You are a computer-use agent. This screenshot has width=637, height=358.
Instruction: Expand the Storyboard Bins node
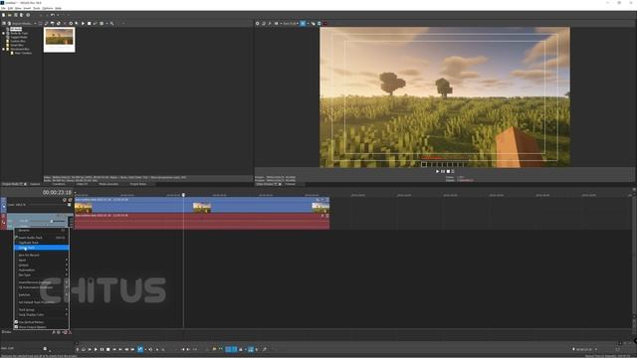4,49
